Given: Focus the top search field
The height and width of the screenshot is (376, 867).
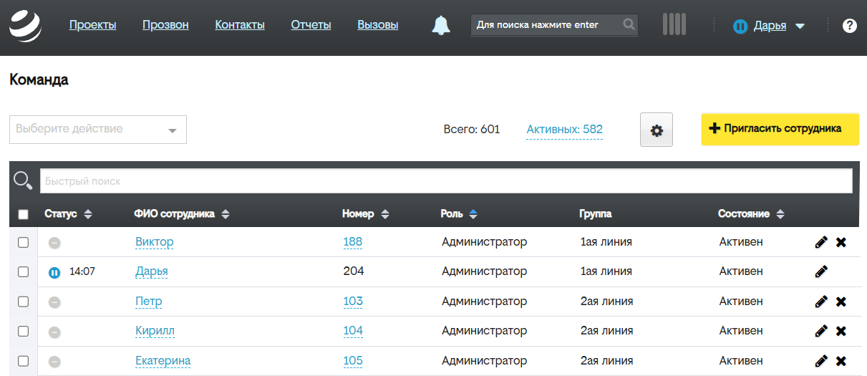Looking at the screenshot, I should 554,25.
